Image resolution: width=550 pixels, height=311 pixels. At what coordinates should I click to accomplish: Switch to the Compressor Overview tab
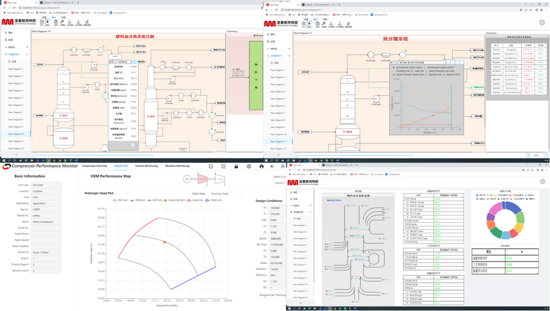click(95, 166)
